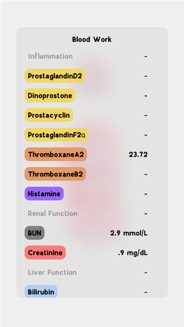The height and width of the screenshot is (327, 184).
Task: Click the dash value beside Inflammation
Action: (x=146, y=57)
